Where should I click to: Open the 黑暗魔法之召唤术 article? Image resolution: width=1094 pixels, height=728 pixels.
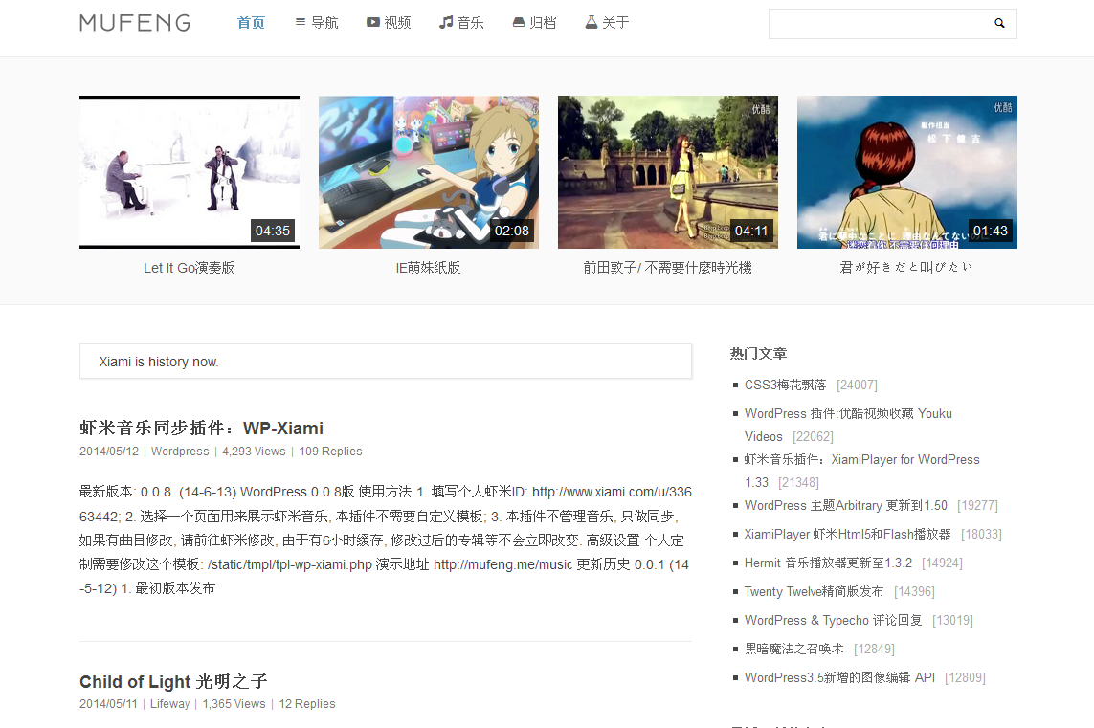(794, 649)
